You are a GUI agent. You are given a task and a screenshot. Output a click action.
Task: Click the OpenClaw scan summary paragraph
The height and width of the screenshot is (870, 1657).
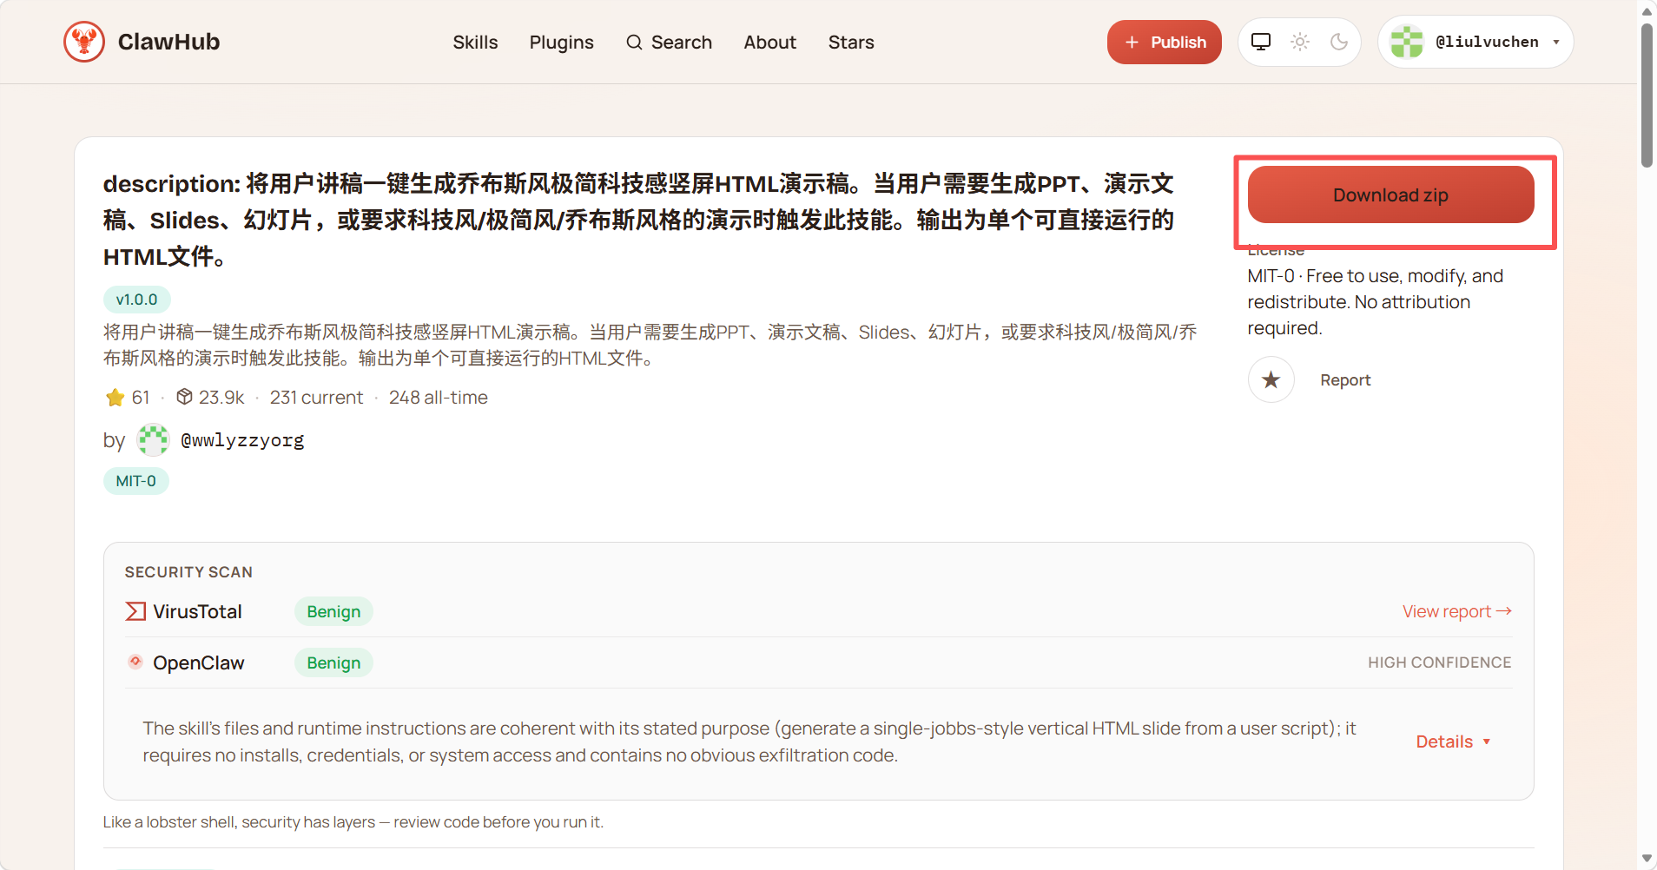coord(749,741)
